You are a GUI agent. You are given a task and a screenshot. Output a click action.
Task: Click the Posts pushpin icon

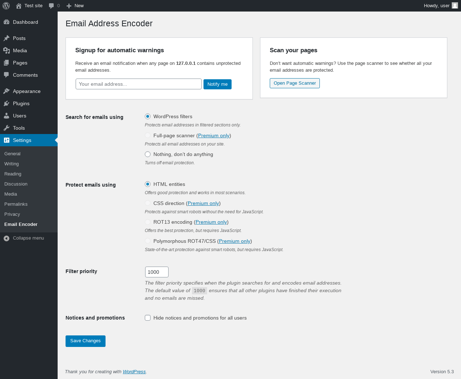coord(6,38)
